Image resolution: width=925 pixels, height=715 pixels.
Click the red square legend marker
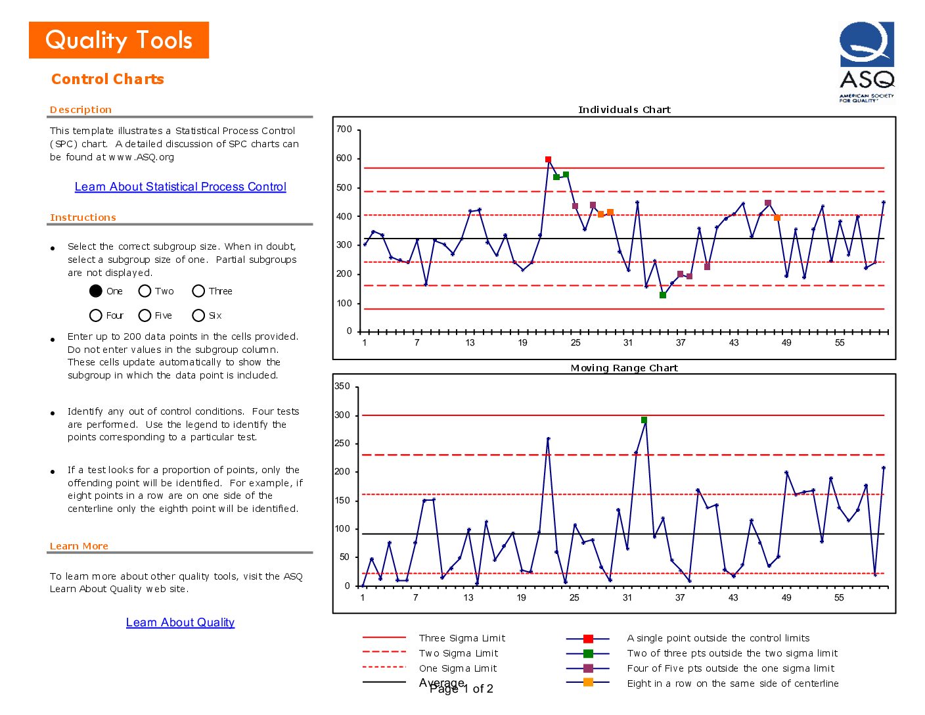pyautogui.click(x=588, y=639)
